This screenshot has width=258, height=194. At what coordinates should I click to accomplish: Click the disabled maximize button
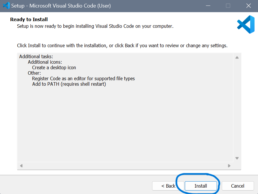[228, 6]
